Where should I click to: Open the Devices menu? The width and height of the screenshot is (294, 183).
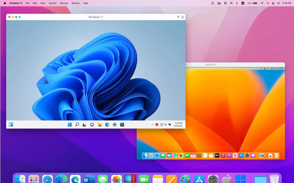64,3
